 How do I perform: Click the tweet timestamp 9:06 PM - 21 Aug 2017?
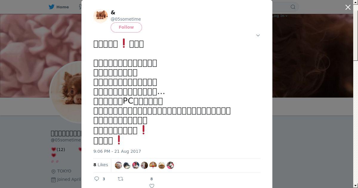pyautogui.click(x=117, y=151)
